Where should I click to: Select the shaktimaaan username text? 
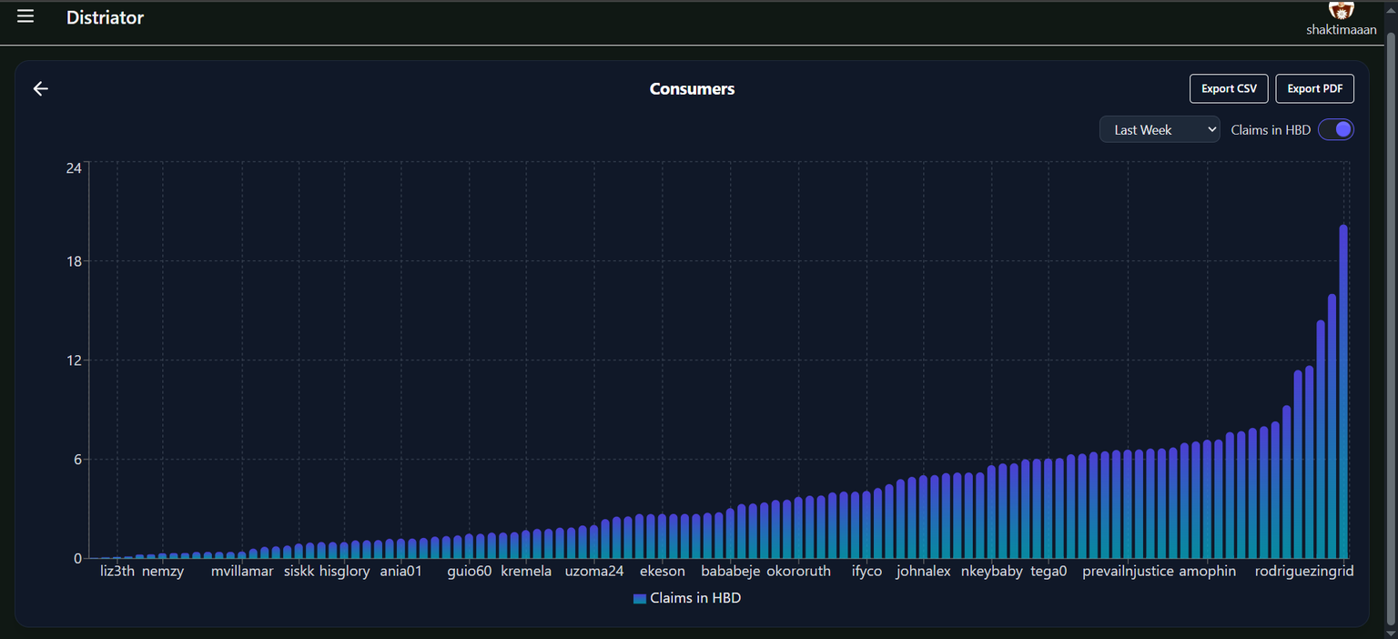tap(1341, 30)
